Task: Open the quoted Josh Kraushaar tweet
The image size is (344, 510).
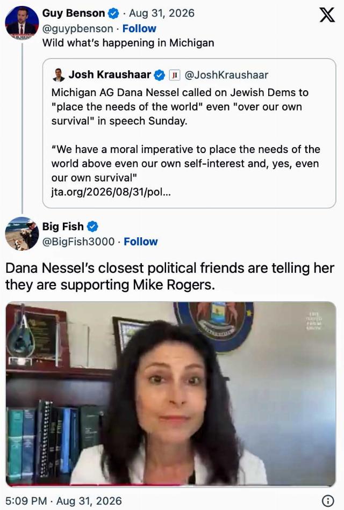Action: pos(189,133)
